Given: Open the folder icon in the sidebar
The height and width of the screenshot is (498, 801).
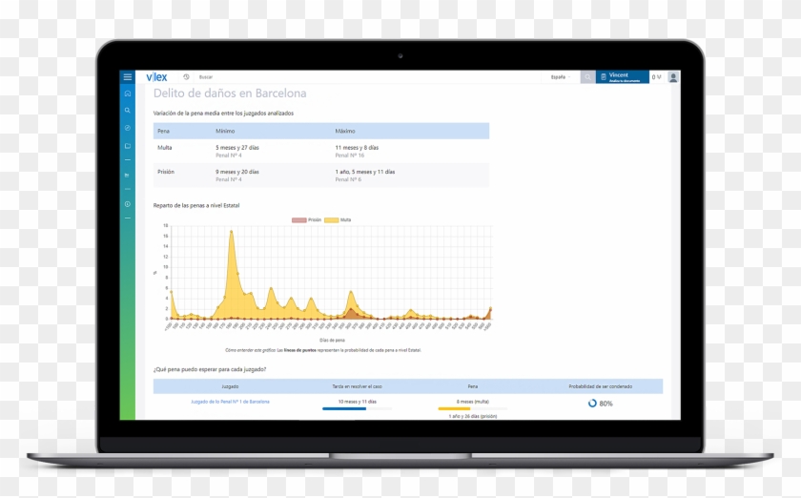Looking at the screenshot, I should pos(128,146).
